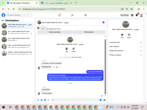147x110 pixels.
Task: Focus the Search Facebook field
Action: click(x=20, y=15)
